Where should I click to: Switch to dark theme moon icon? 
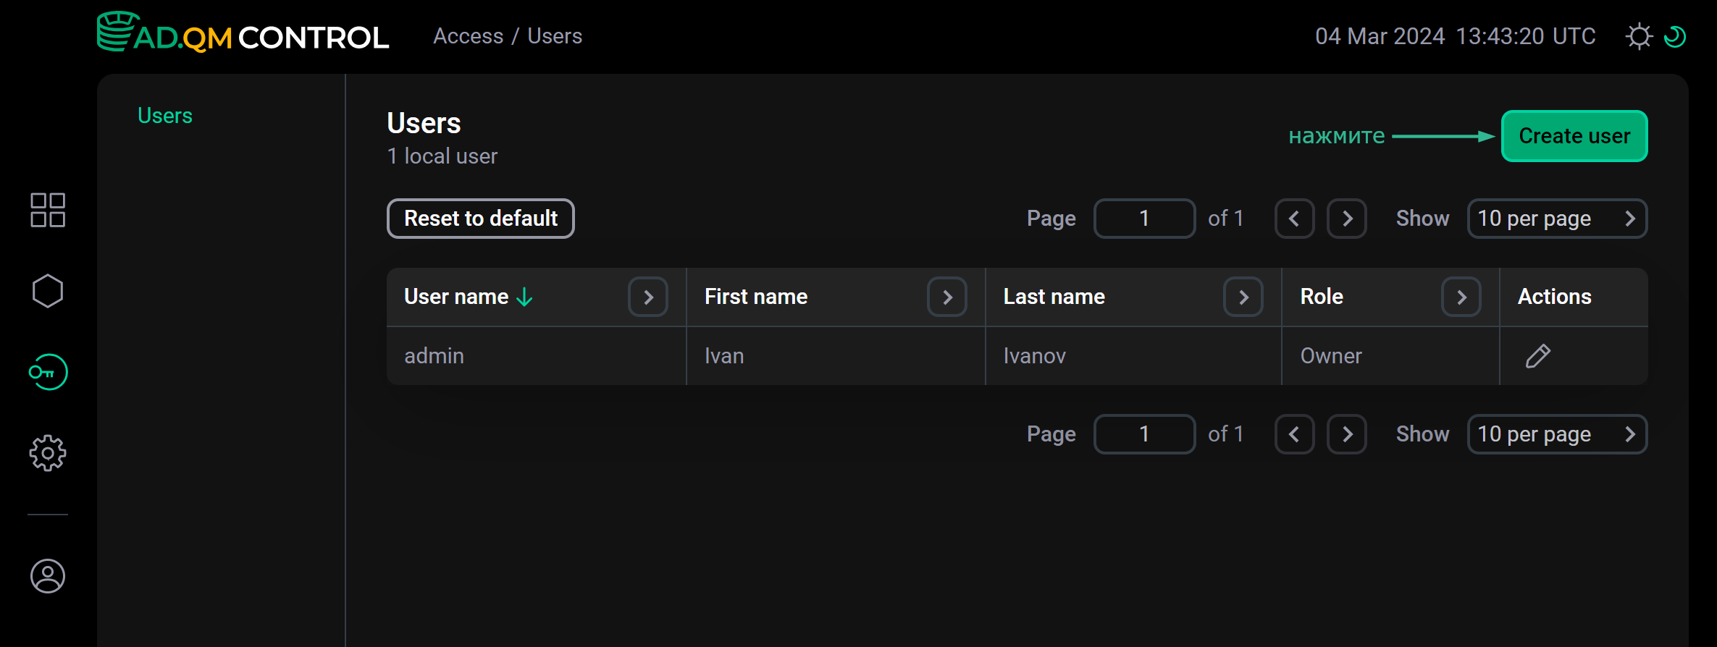pos(1675,36)
